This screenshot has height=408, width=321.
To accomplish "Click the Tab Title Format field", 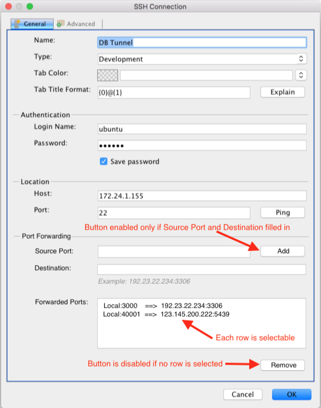I will [x=174, y=92].
